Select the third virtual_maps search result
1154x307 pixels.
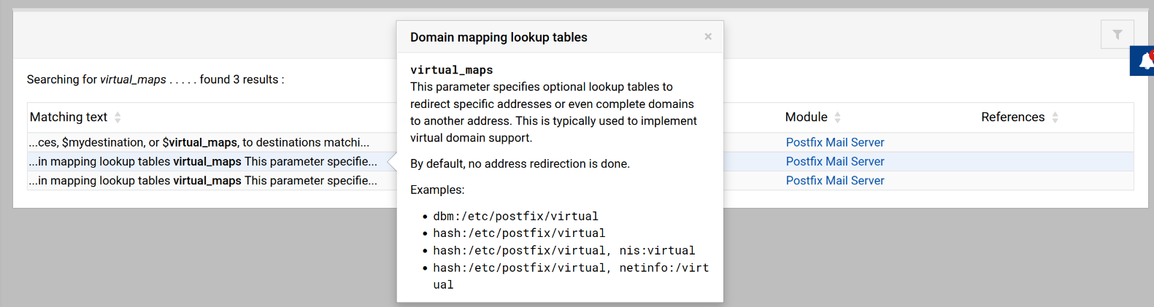[x=203, y=180]
